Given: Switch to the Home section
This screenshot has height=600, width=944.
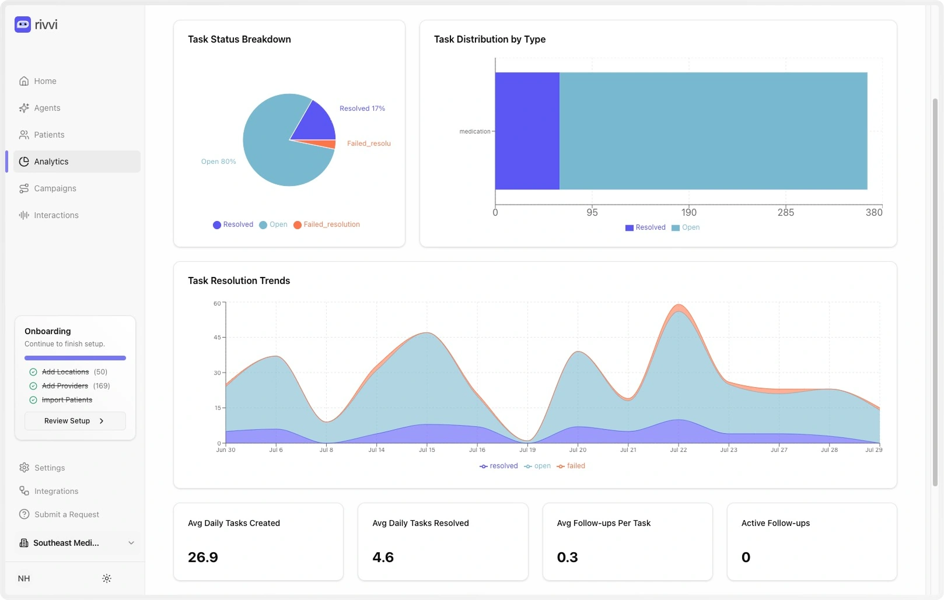Looking at the screenshot, I should coord(44,81).
